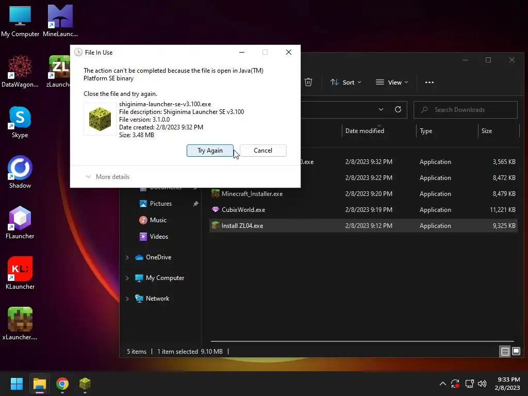Sort by Size column header

[x=487, y=131]
